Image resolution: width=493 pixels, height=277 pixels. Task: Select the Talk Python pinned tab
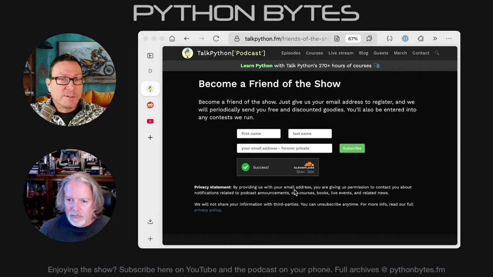pos(150,88)
